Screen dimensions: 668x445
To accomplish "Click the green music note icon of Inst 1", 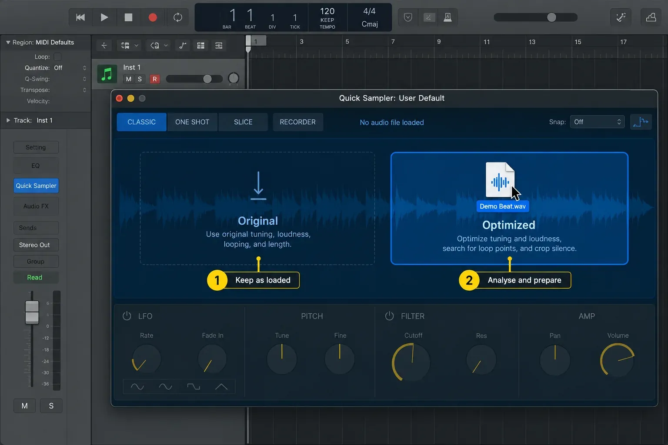I will point(107,74).
